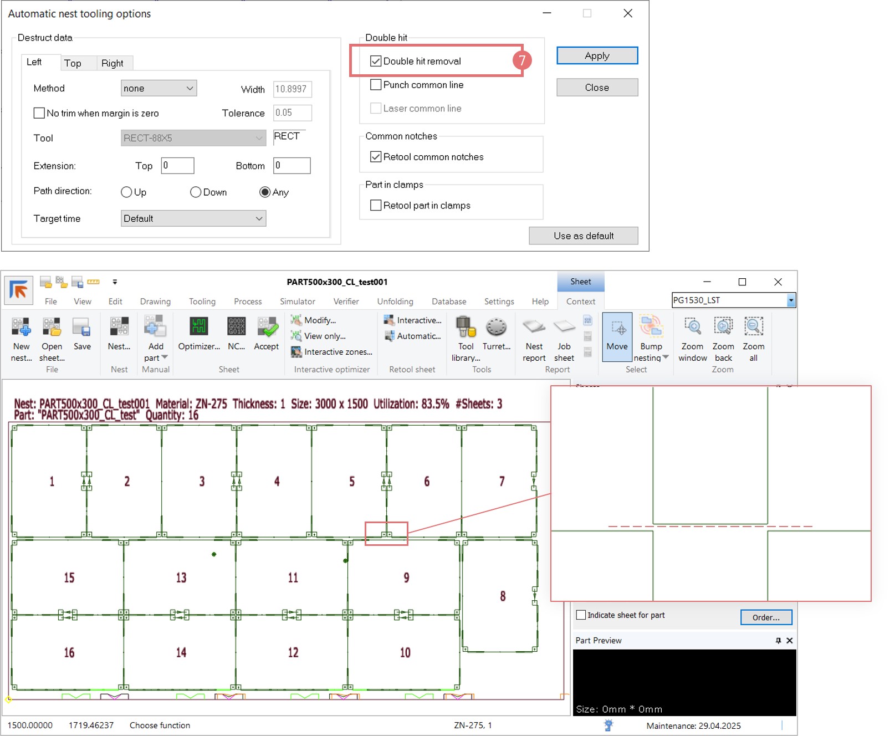This screenshot has height=736, width=895.
Task: Activate Zoom window tool
Action: pyautogui.click(x=692, y=328)
